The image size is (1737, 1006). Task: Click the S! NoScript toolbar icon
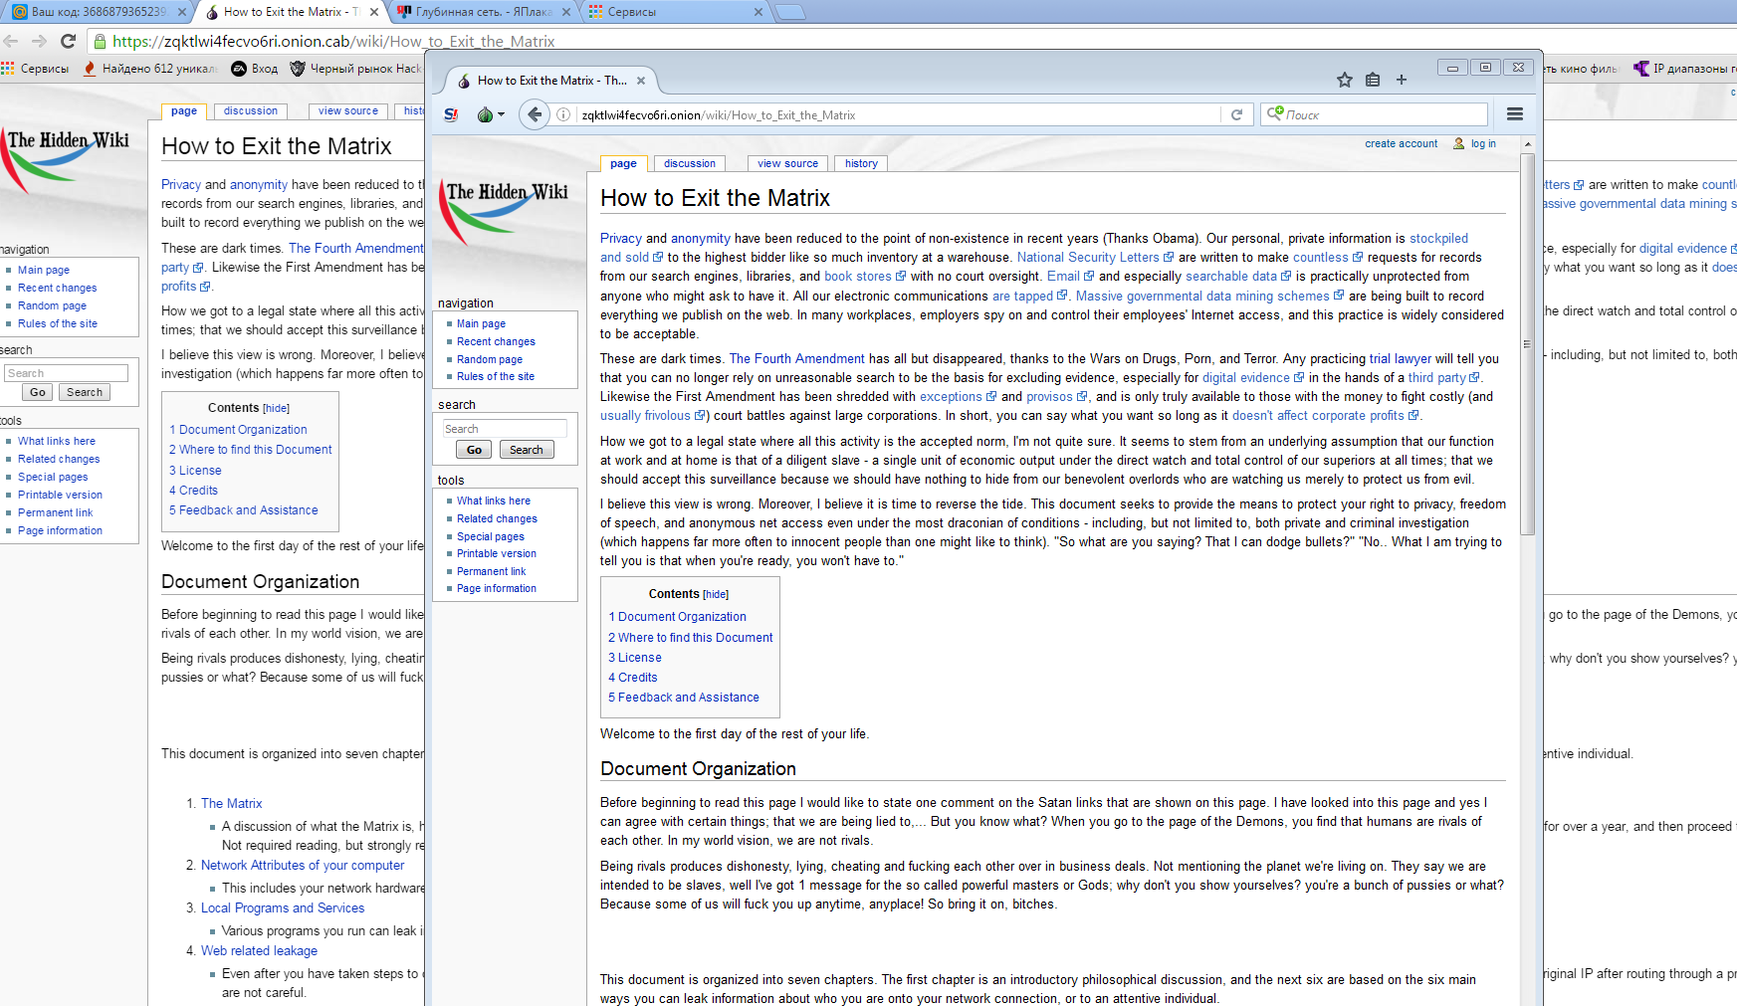tap(451, 114)
